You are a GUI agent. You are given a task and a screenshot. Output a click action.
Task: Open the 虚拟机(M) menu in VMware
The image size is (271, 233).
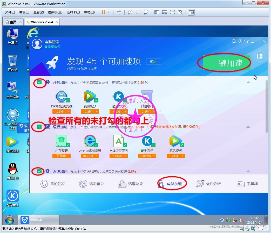(x=55, y=12)
